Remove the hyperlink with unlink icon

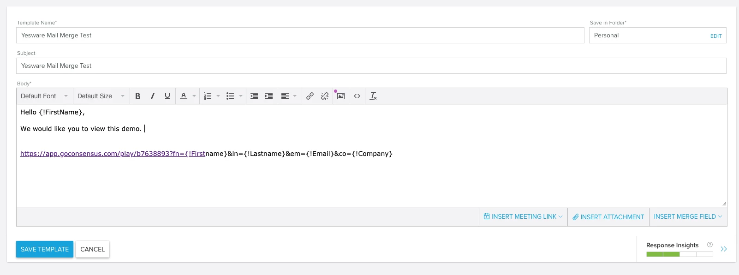pyautogui.click(x=325, y=96)
